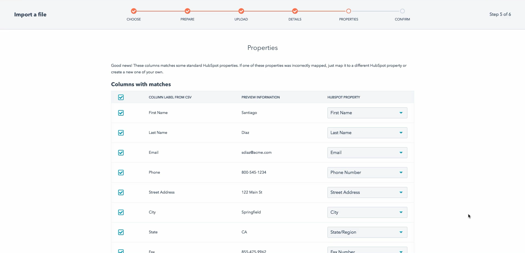525x253 pixels.
Task: Toggle the Email row checkbox
Action: click(x=121, y=153)
